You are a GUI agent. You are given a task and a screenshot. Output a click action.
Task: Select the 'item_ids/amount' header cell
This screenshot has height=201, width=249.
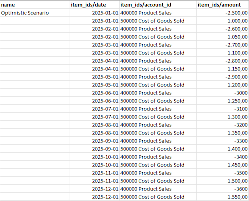[x=222, y=5]
